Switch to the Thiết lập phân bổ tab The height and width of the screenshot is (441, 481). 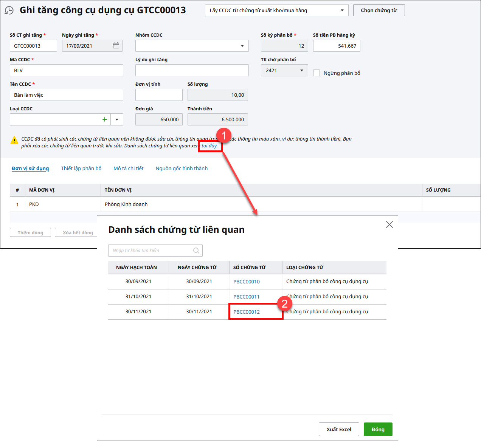81,168
